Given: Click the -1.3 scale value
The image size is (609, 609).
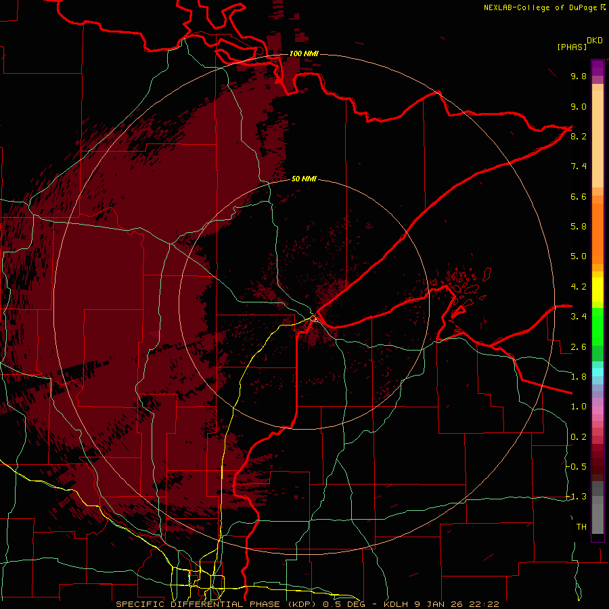Looking at the screenshot, I should click(x=576, y=497).
